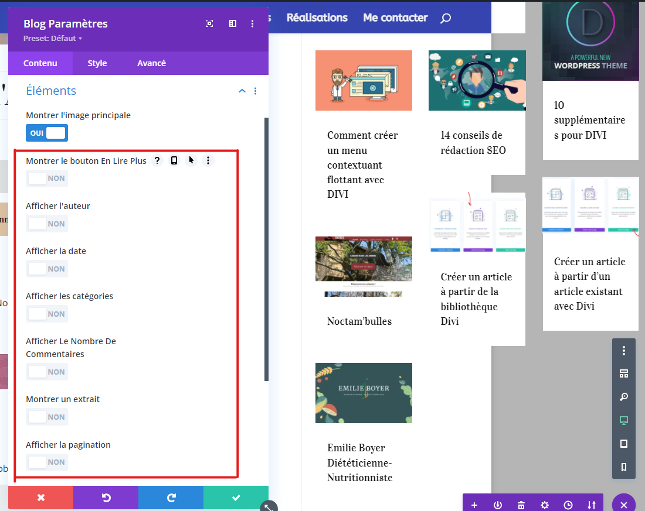Open the Blog settings three-dot menu

coord(252,24)
